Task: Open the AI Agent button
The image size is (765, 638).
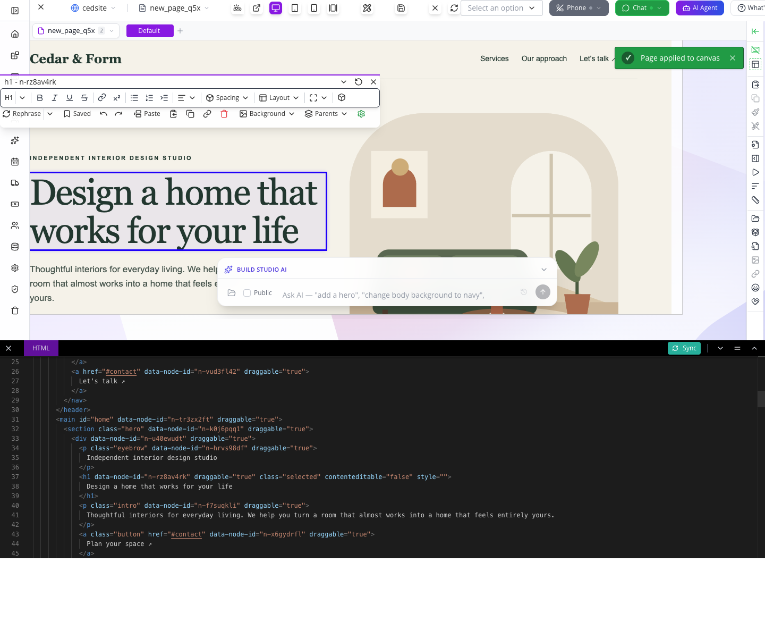Action: pyautogui.click(x=700, y=8)
